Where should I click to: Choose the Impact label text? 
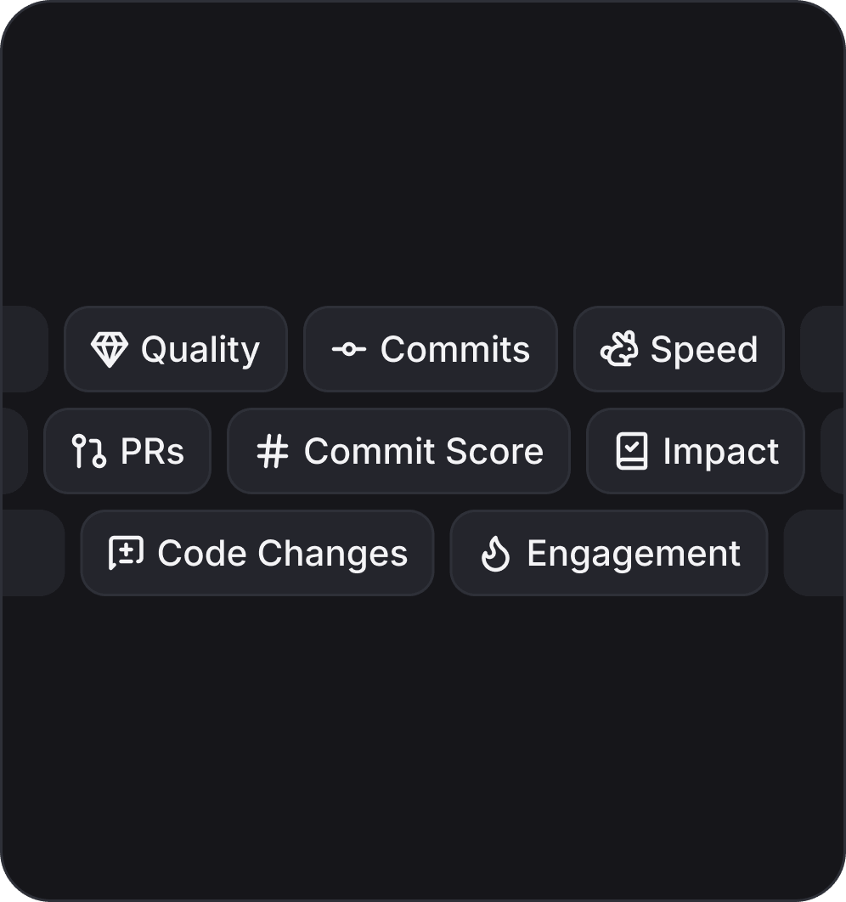[x=720, y=451]
